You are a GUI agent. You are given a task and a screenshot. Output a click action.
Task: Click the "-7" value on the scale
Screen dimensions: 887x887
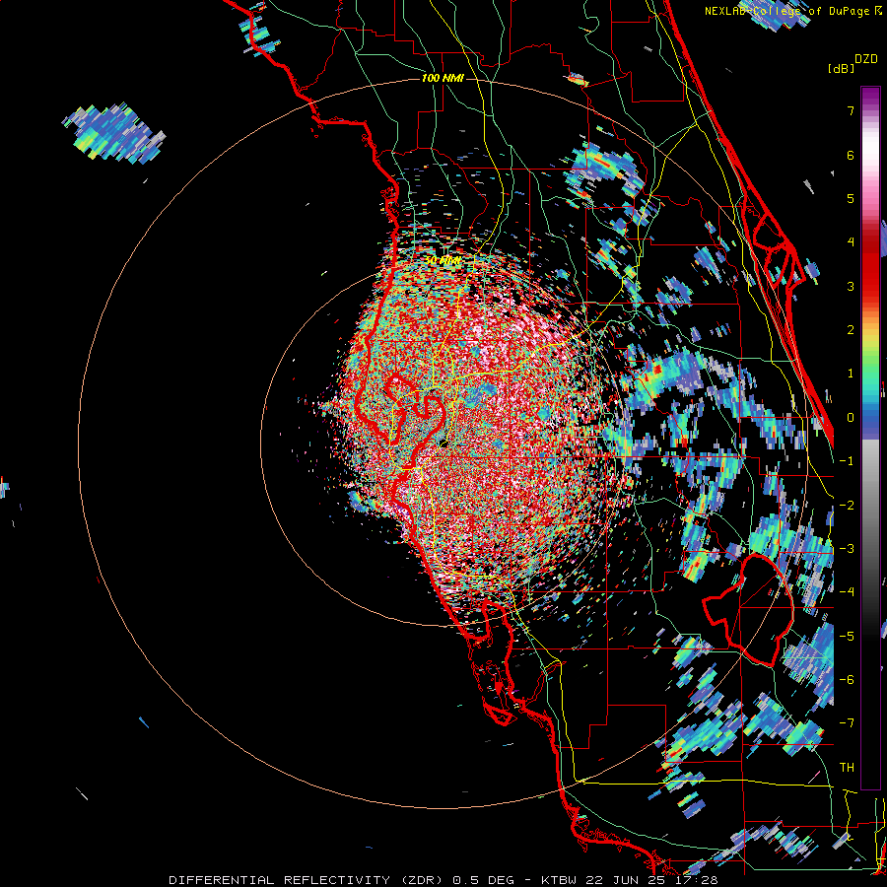[x=847, y=723]
